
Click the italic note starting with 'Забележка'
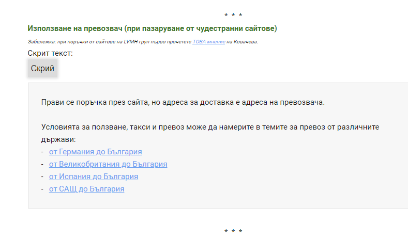pos(103,42)
